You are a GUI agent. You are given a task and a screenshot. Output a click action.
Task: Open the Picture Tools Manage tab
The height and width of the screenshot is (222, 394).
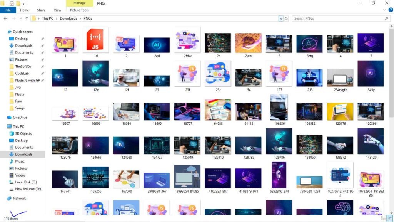point(79,3)
